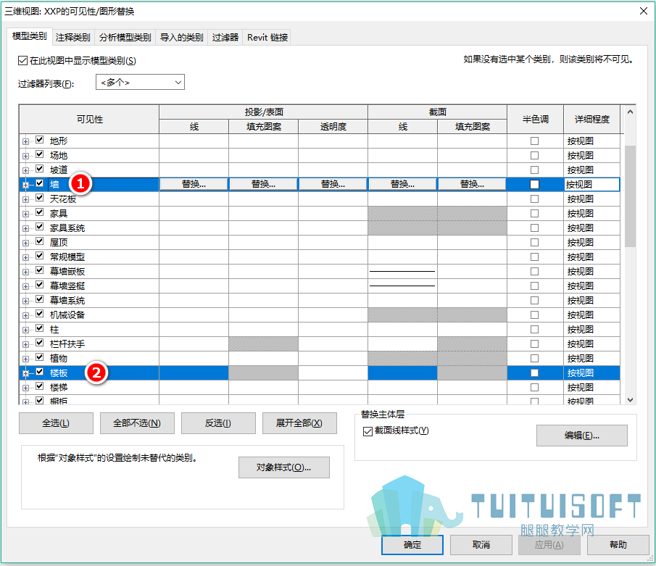This screenshot has height=566, width=656.
Task: Select the 导入的类别 tab
Action: 181,38
